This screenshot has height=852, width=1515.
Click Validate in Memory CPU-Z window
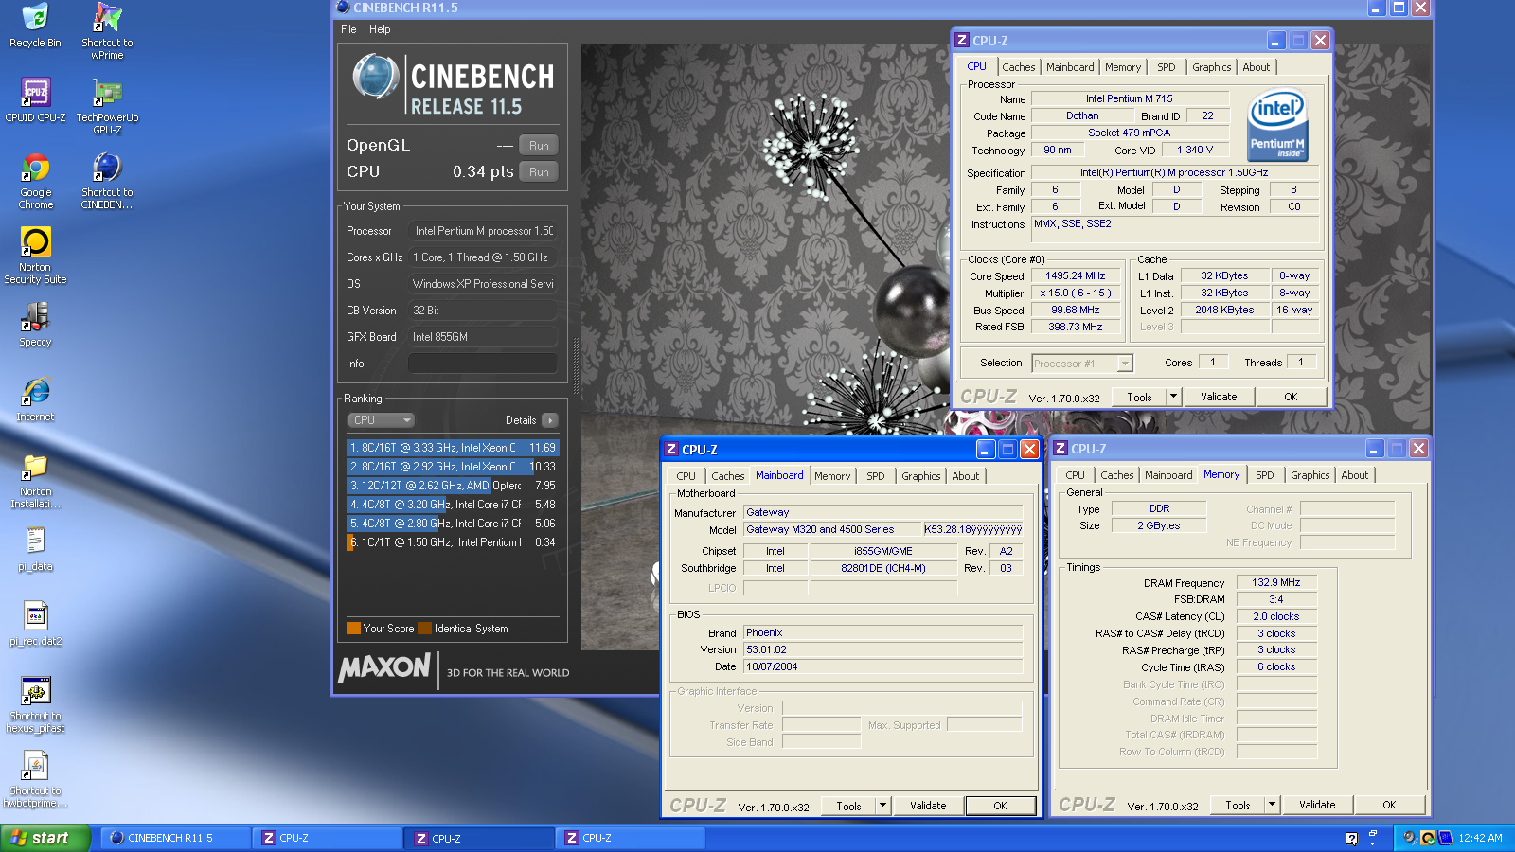coord(1317,806)
